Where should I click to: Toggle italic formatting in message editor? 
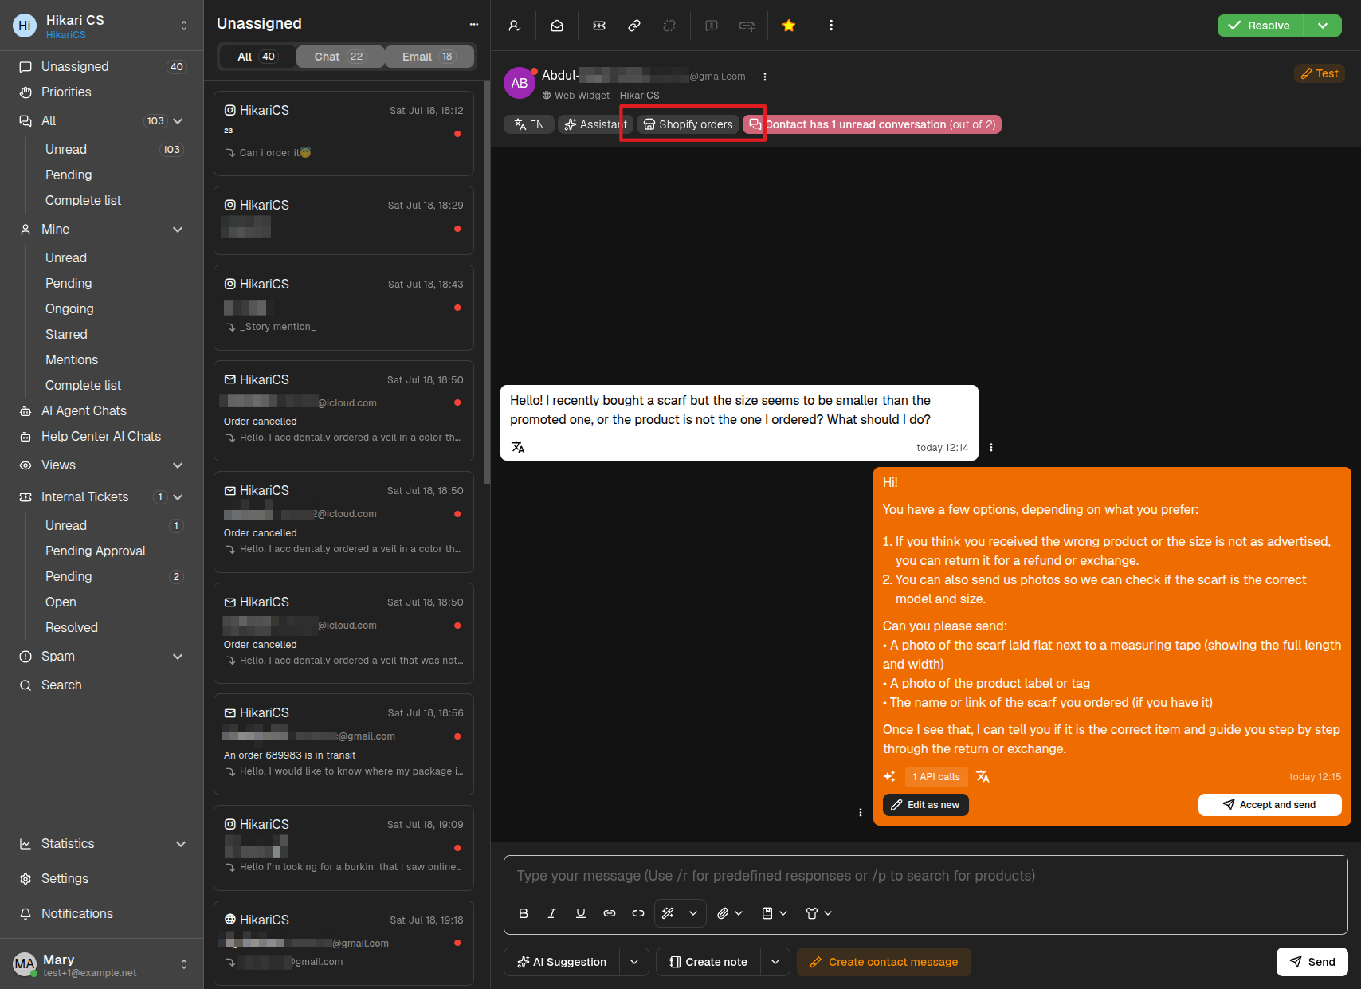point(552,913)
